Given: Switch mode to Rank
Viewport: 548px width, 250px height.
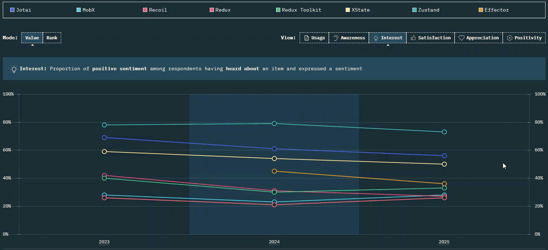Looking at the screenshot, I should [52, 38].
